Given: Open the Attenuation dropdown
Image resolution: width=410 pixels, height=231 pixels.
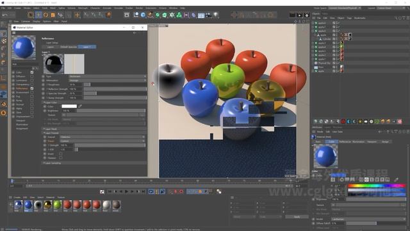Looking at the screenshot, I should click(x=107, y=80).
